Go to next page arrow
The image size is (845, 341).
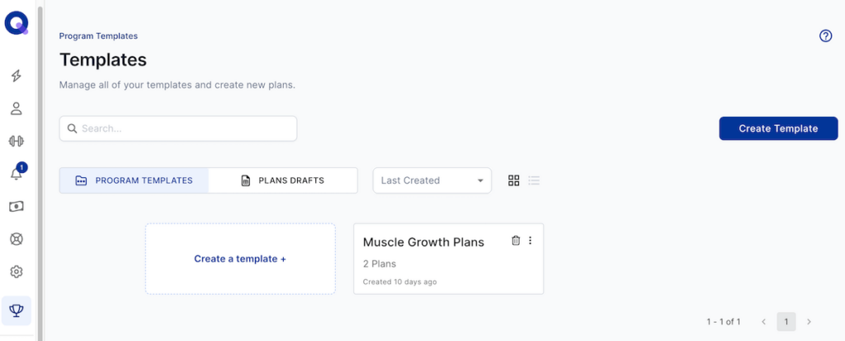point(809,321)
